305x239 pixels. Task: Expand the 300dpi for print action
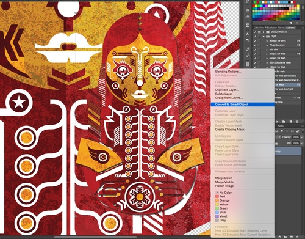coord(267,41)
